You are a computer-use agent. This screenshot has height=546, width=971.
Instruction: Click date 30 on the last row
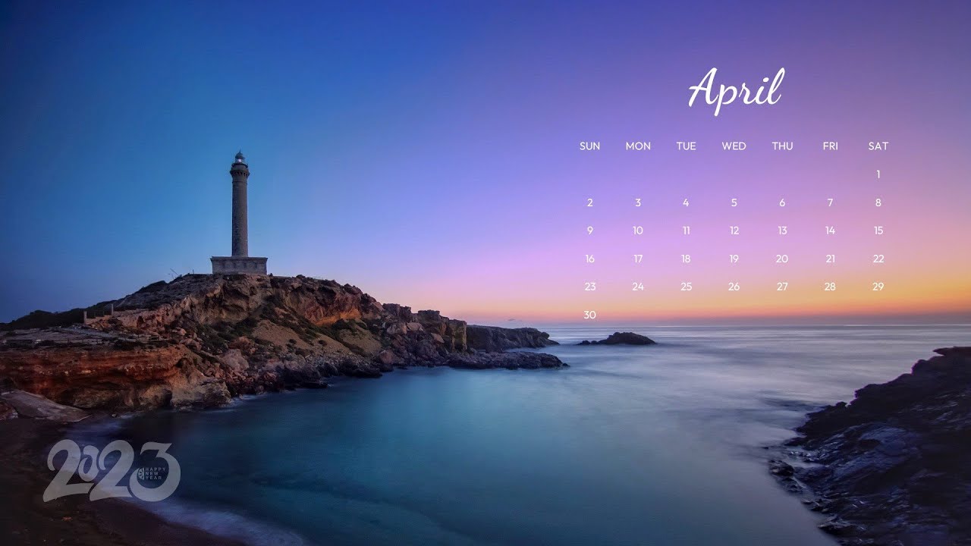(x=589, y=315)
